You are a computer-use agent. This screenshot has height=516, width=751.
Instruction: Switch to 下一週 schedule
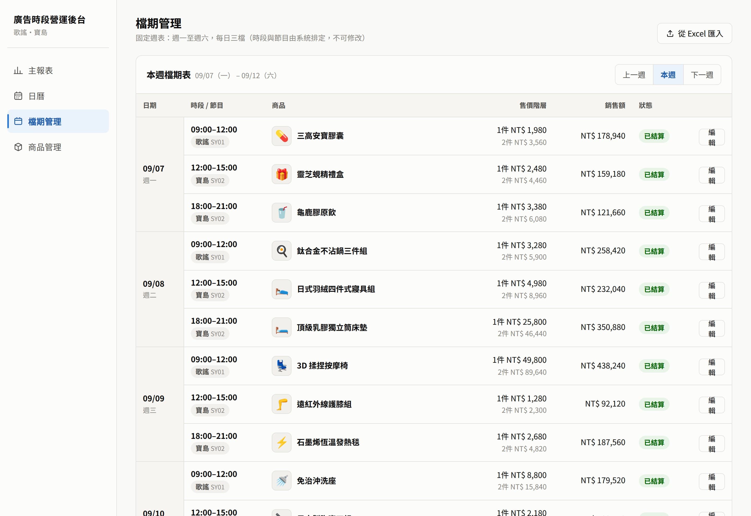702,75
